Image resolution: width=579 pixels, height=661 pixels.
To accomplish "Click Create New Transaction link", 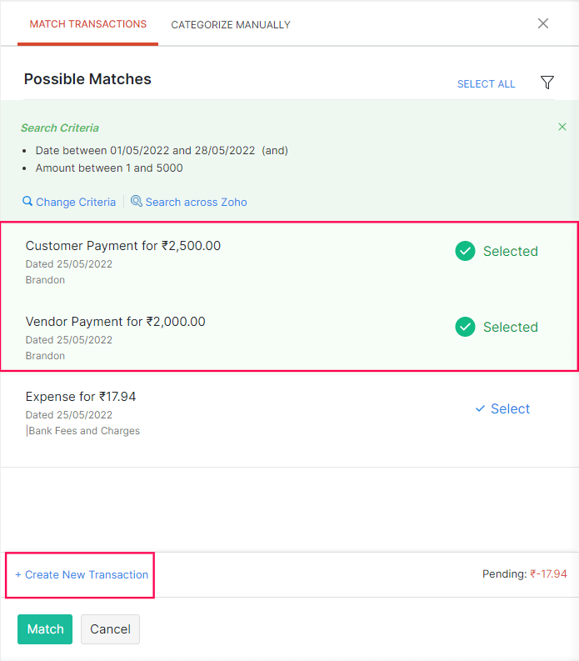I will [82, 574].
